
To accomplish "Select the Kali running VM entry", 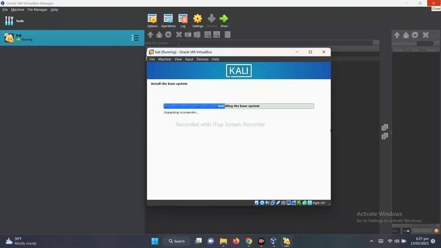I will click(x=72, y=38).
